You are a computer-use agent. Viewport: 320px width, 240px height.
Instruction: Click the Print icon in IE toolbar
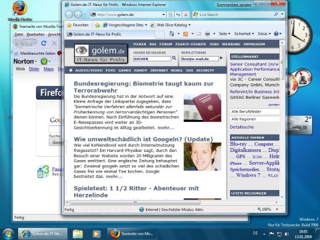[x=207, y=34]
